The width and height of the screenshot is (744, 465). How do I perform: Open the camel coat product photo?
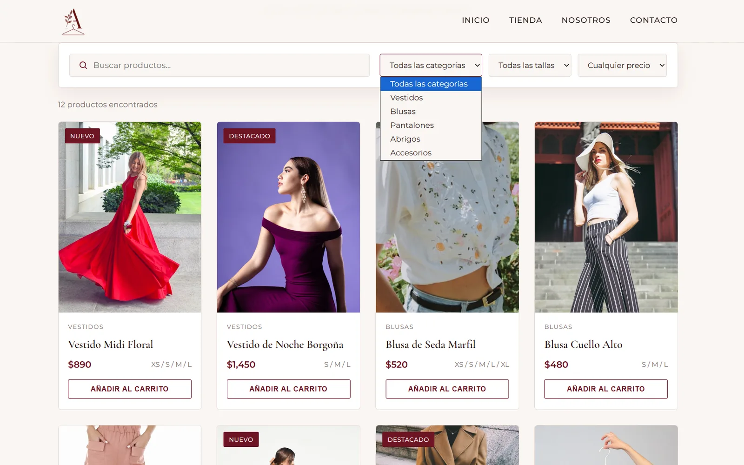447,445
